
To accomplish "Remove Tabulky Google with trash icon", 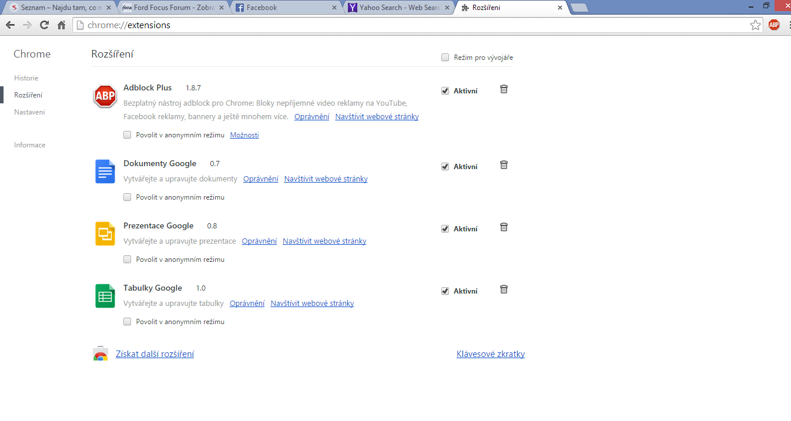I will coord(504,289).
